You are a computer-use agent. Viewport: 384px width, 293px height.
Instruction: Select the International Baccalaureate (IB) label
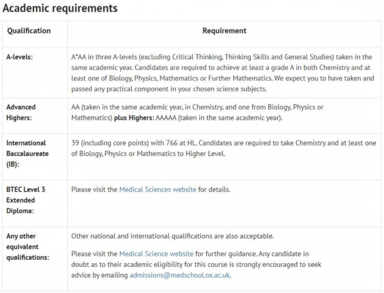click(x=27, y=154)
